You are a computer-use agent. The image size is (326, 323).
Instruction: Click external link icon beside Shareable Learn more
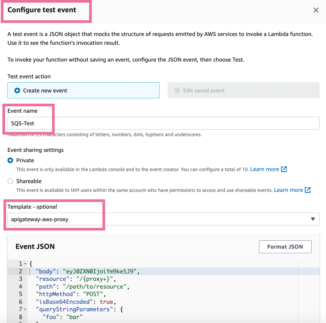coord(308,190)
